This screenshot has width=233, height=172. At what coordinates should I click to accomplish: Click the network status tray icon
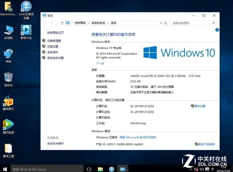click(x=196, y=169)
